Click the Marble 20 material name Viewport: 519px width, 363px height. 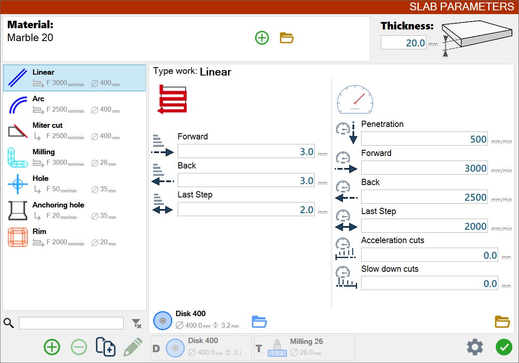30,38
